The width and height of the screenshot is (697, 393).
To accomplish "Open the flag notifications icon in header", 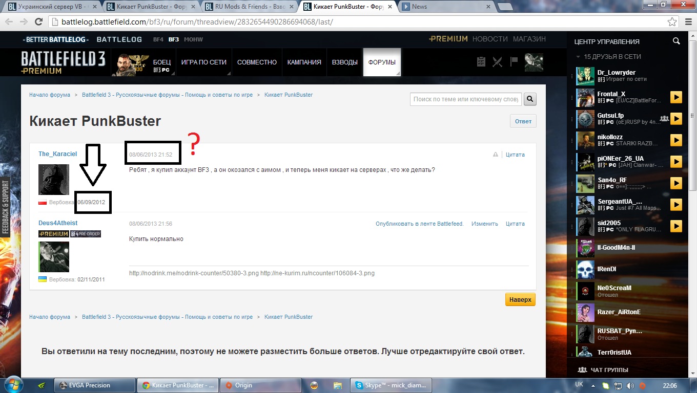I will point(514,62).
